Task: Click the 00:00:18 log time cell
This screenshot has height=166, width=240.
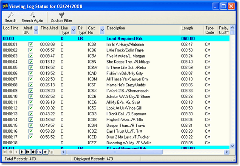Action: (x=10, y=143)
